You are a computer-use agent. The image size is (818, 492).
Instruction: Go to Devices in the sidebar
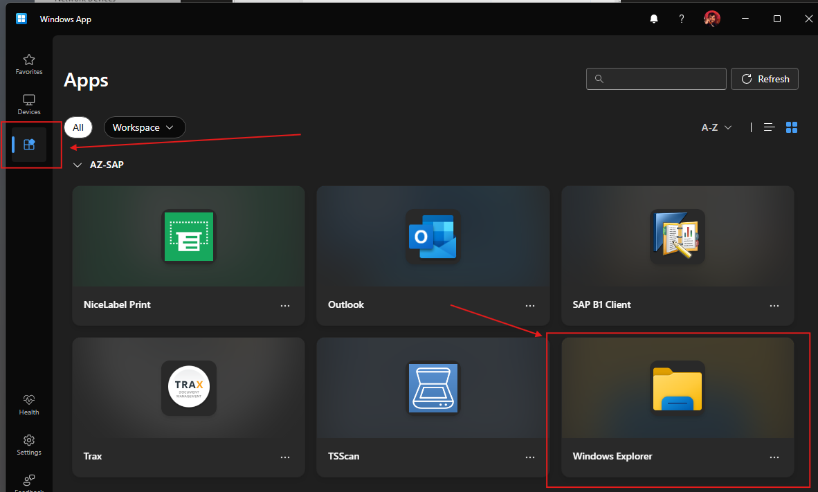click(29, 104)
